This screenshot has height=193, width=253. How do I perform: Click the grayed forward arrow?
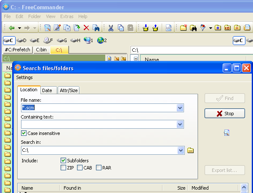[x=27, y=28]
